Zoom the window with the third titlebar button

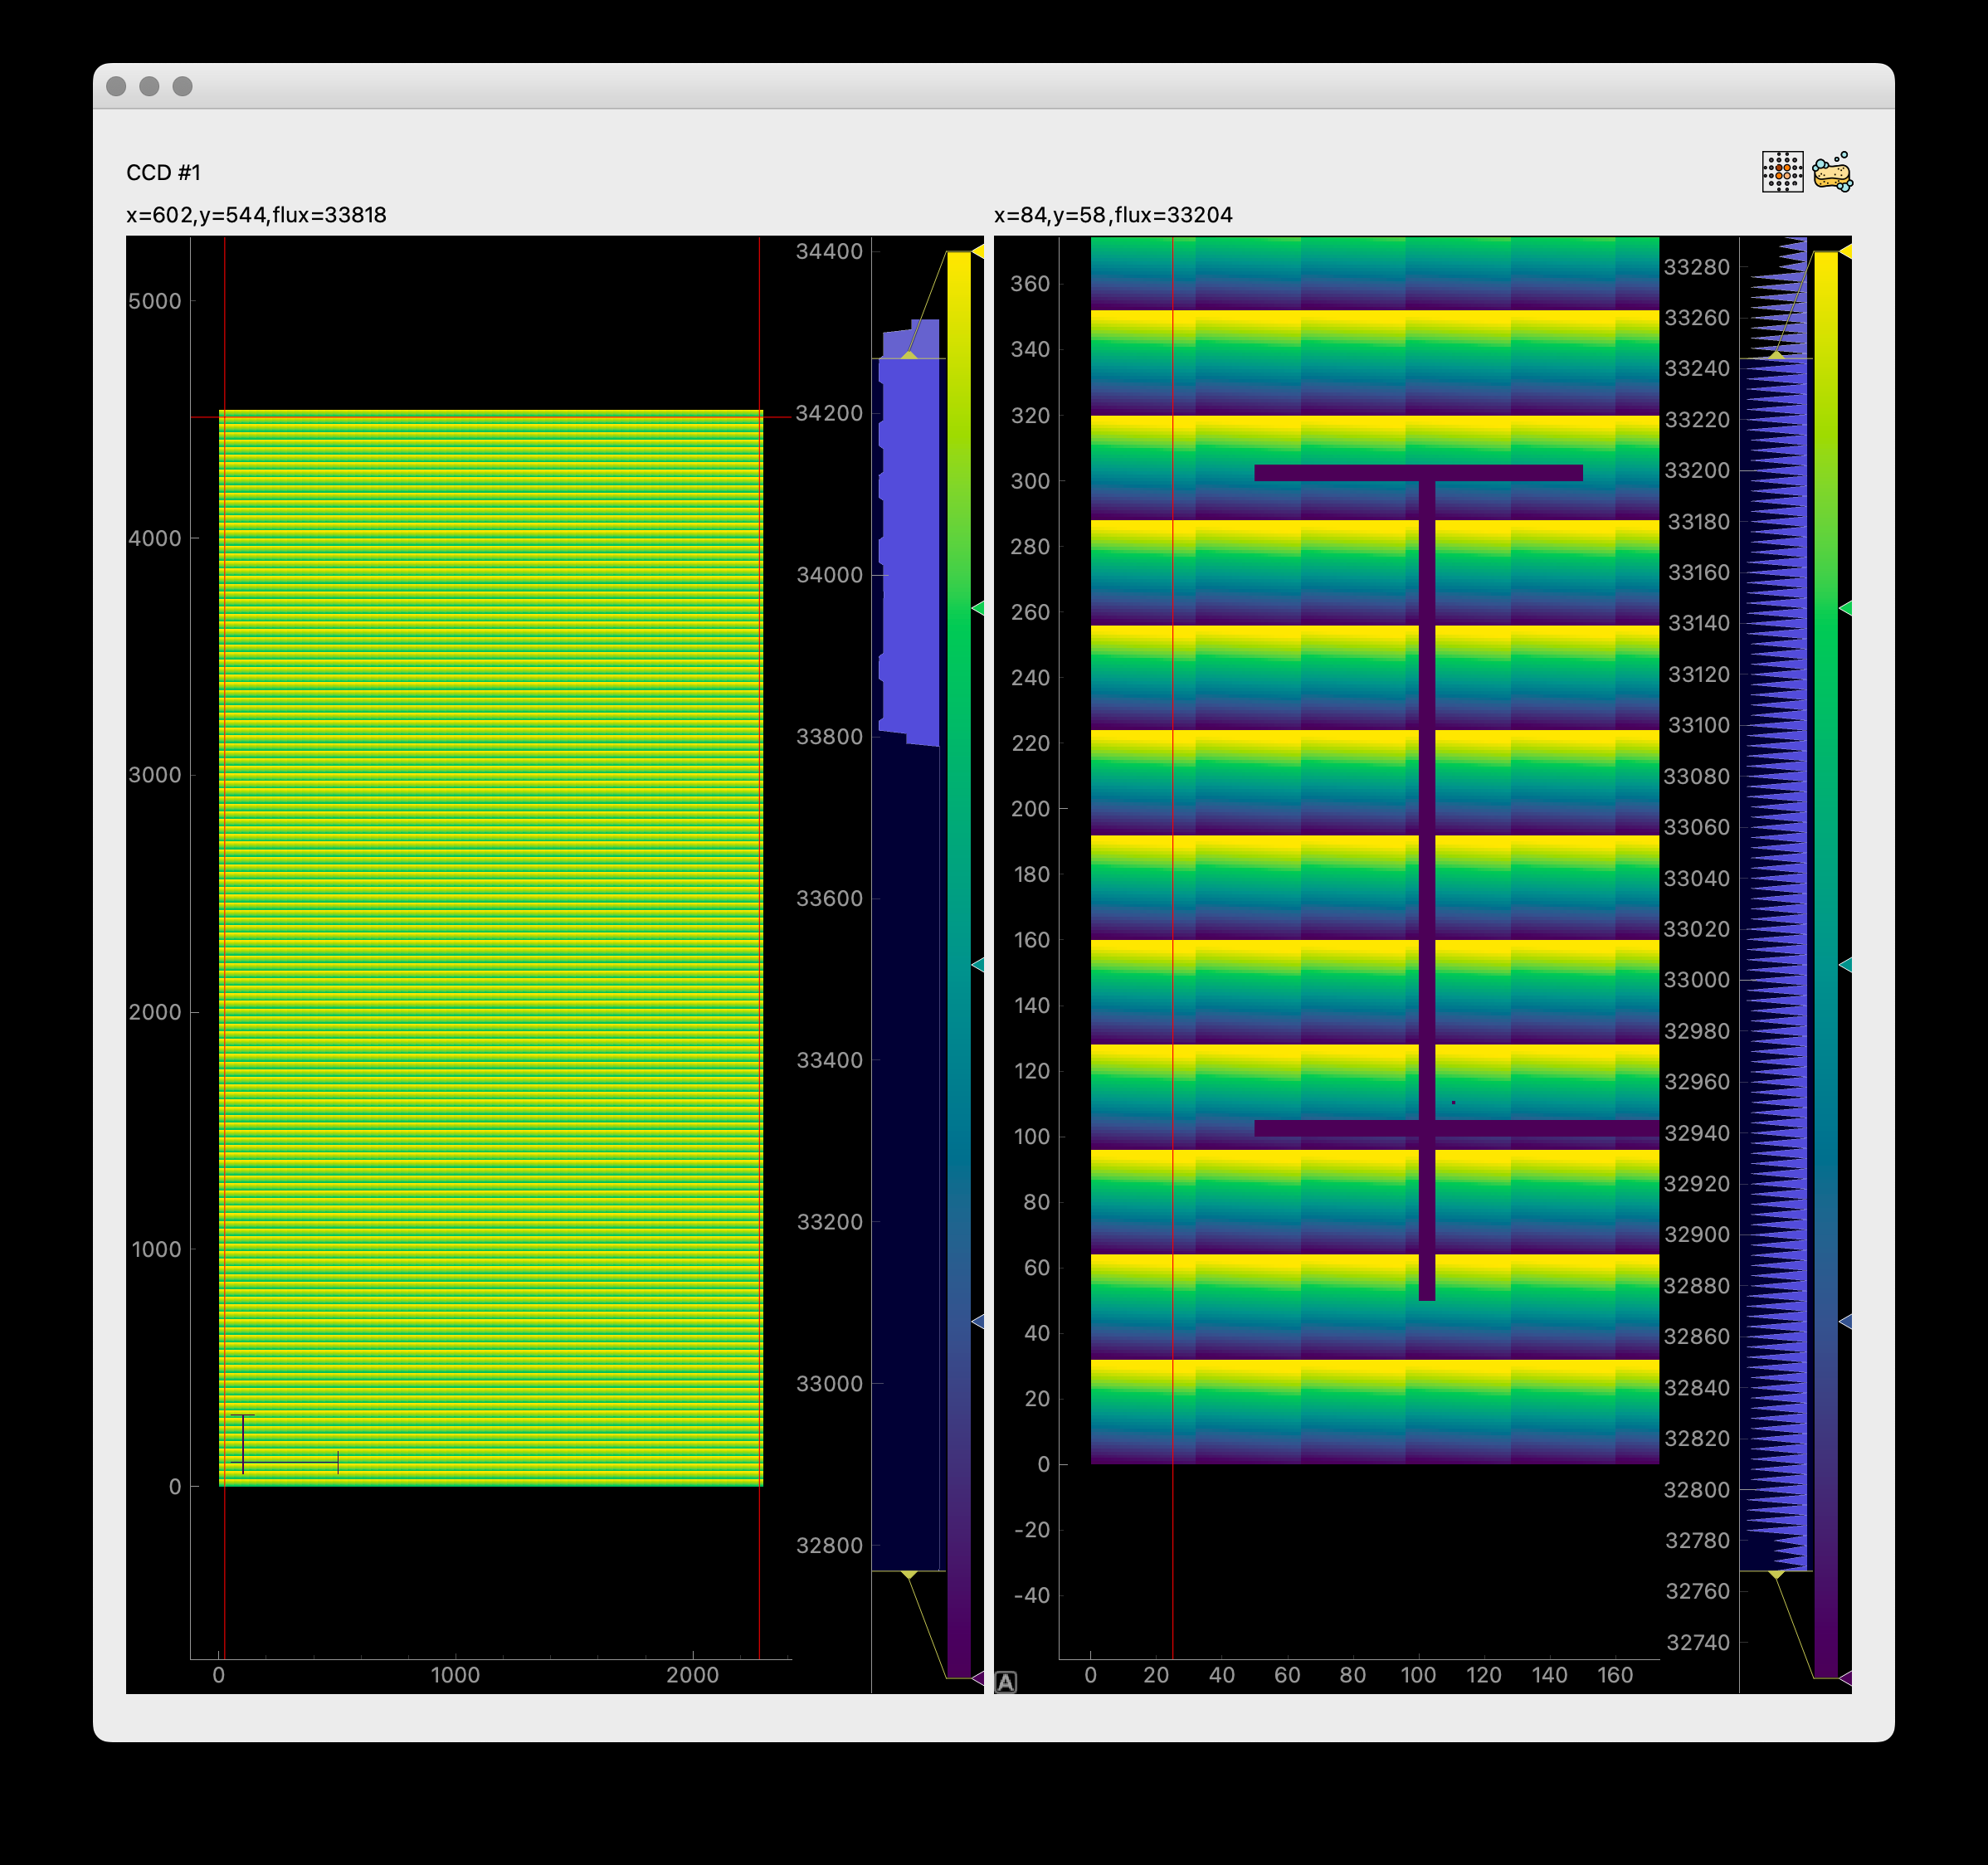tap(182, 86)
